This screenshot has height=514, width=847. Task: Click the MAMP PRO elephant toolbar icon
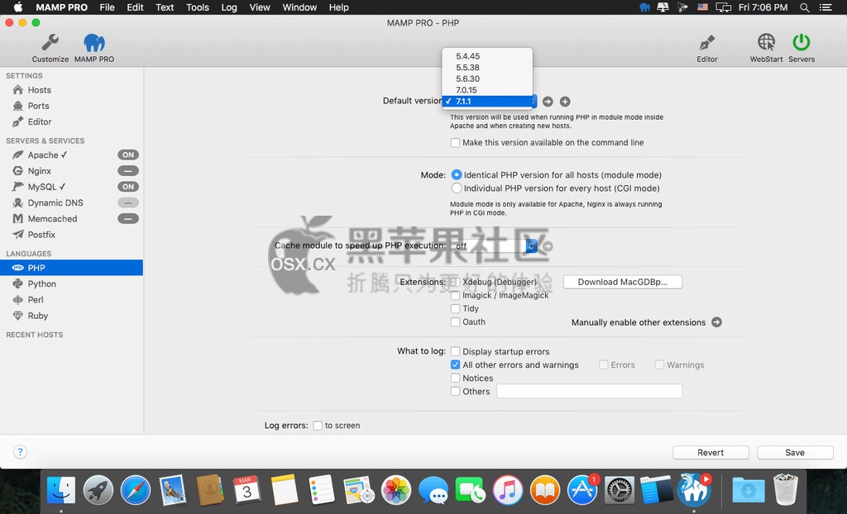pyautogui.click(x=94, y=42)
